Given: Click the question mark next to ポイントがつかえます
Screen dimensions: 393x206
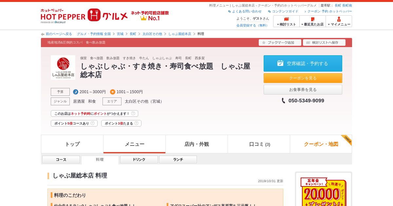Looking at the screenshot, I should [x=133, y=113].
